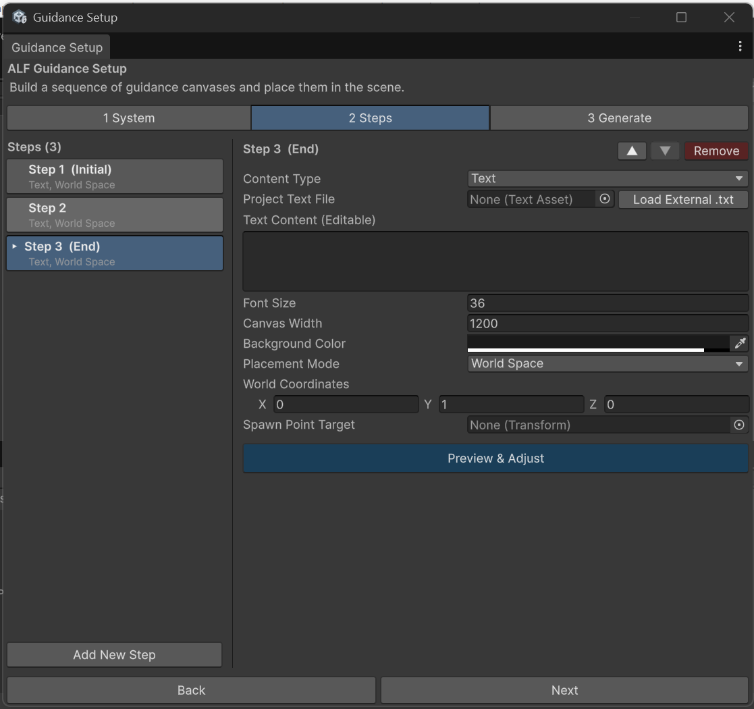Focus the Text Content editable area
The height and width of the screenshot is (709, 754).
495,261
